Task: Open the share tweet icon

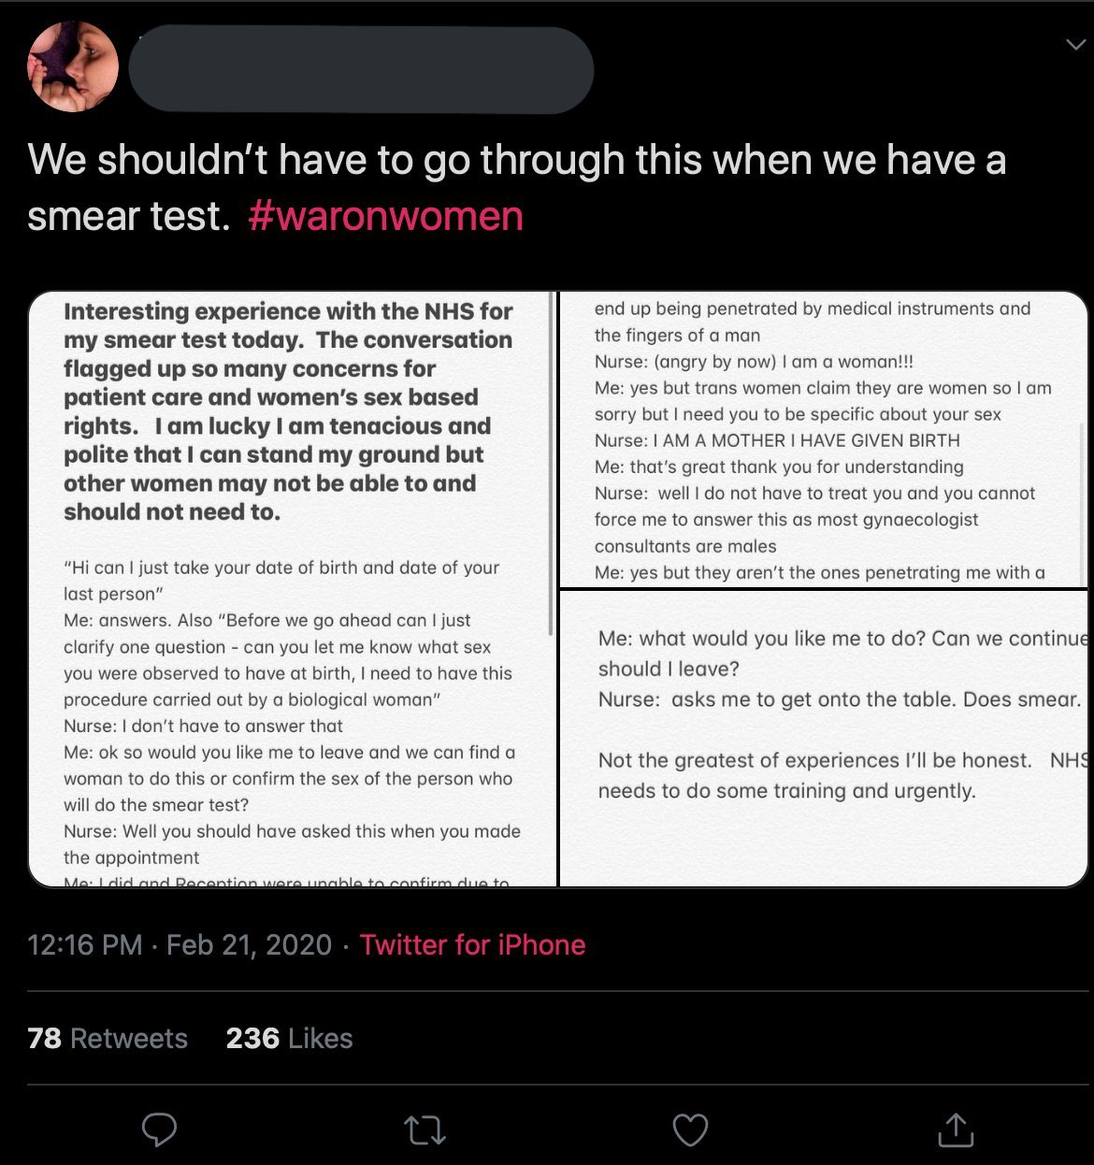Action: coord(956,1129)
